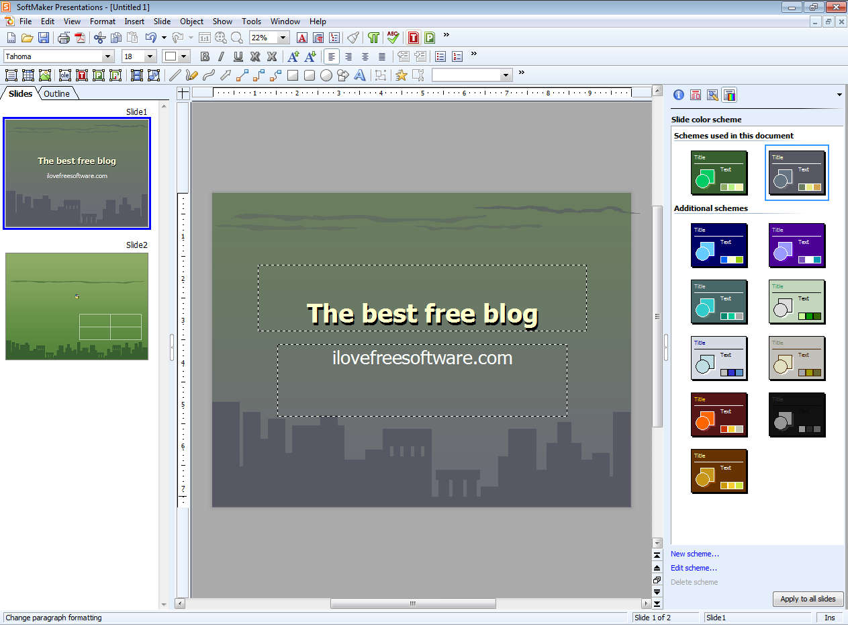Jump to the next slide navigation arrow
This screenshot has width=848, height=625.
tap(657, 592)
